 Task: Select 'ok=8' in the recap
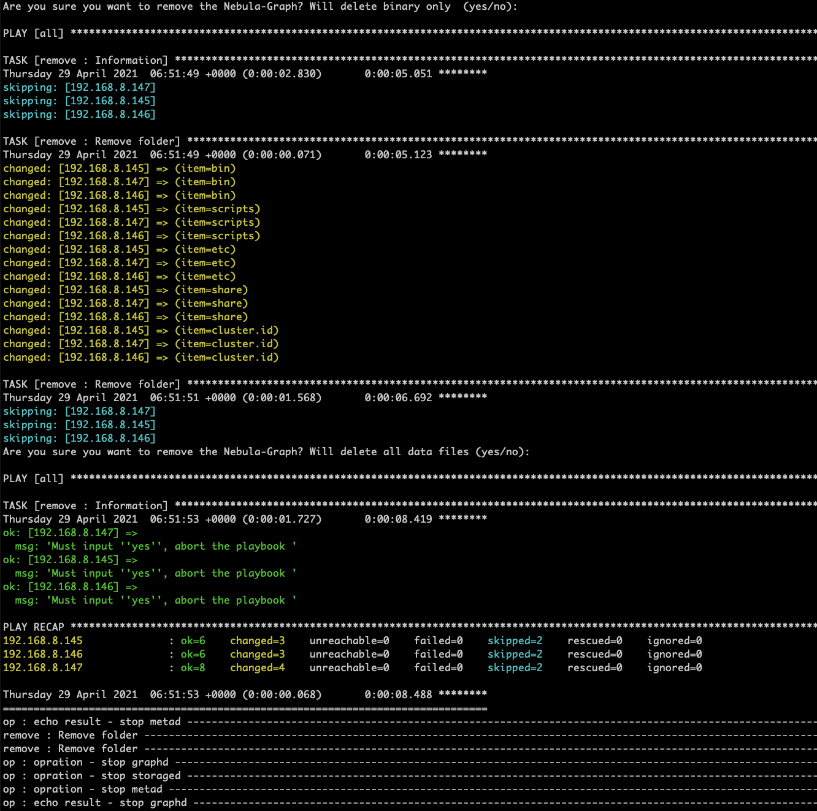[x=193, y=667]
